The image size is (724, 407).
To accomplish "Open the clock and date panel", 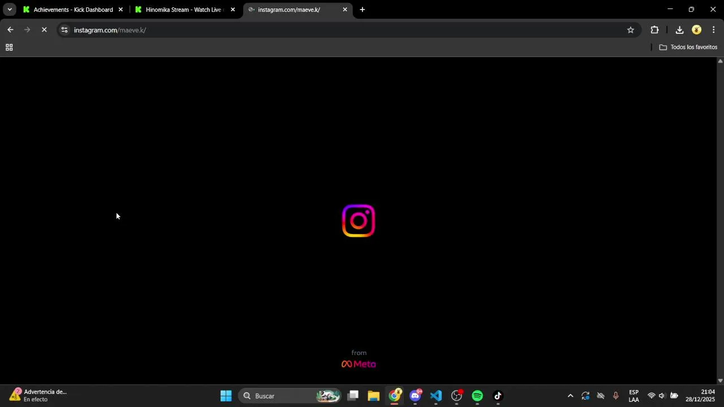I will [x=700, y=396].
